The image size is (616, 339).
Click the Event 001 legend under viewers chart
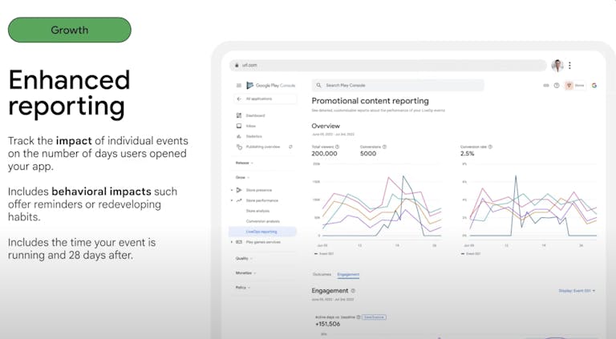point(324,254)
